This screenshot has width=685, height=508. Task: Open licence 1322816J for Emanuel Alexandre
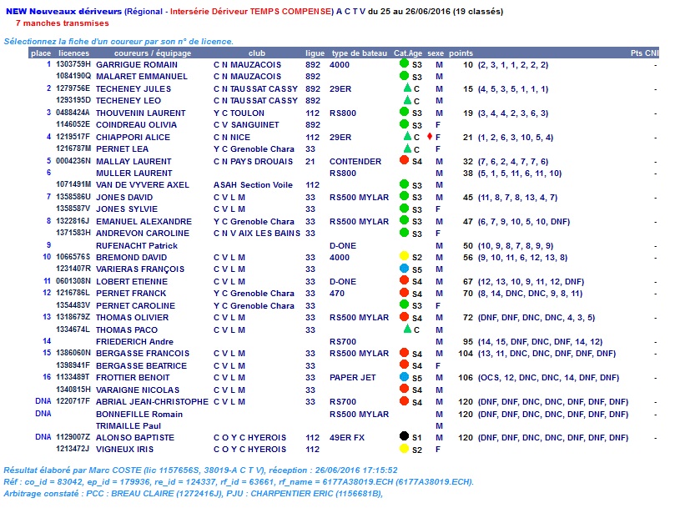(x=73, y=221)
